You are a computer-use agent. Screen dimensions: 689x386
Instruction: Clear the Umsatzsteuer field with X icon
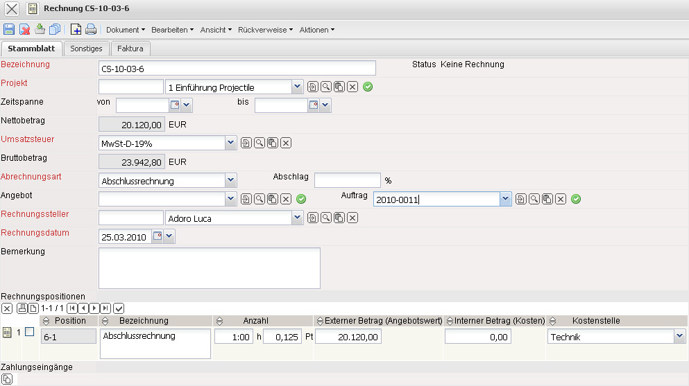click(x=286, y=143)
